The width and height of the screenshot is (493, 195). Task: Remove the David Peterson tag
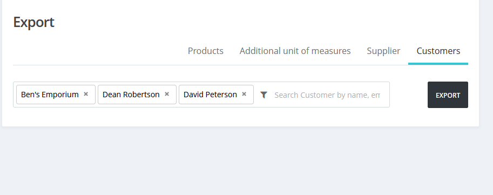tap(244, 94)
